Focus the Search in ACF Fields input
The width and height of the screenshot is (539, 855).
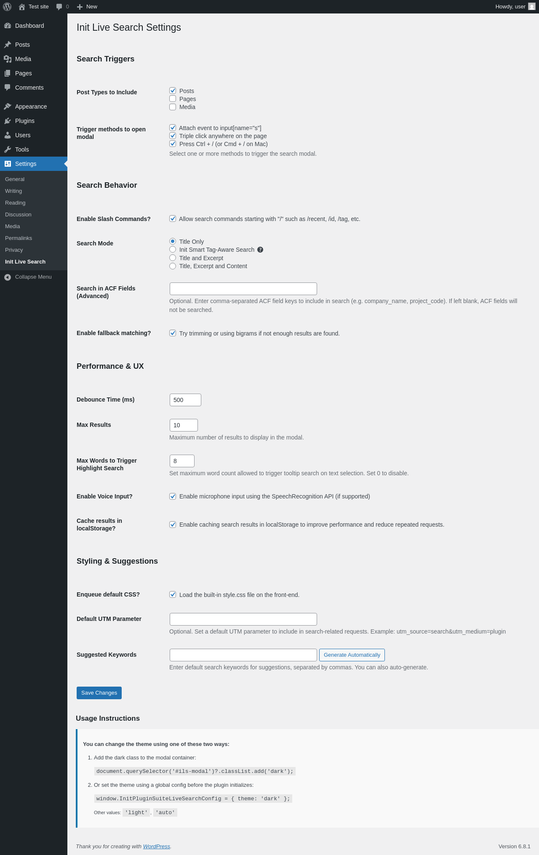(243, 289)
